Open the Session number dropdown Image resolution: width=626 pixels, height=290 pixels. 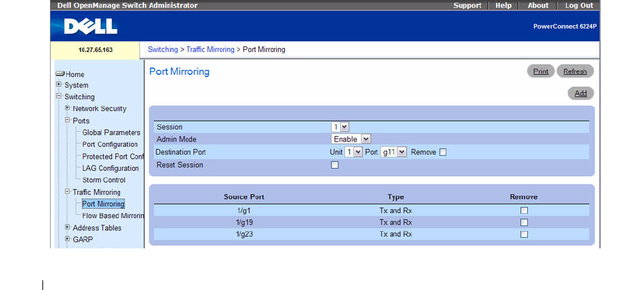click(x=339, y=127)
